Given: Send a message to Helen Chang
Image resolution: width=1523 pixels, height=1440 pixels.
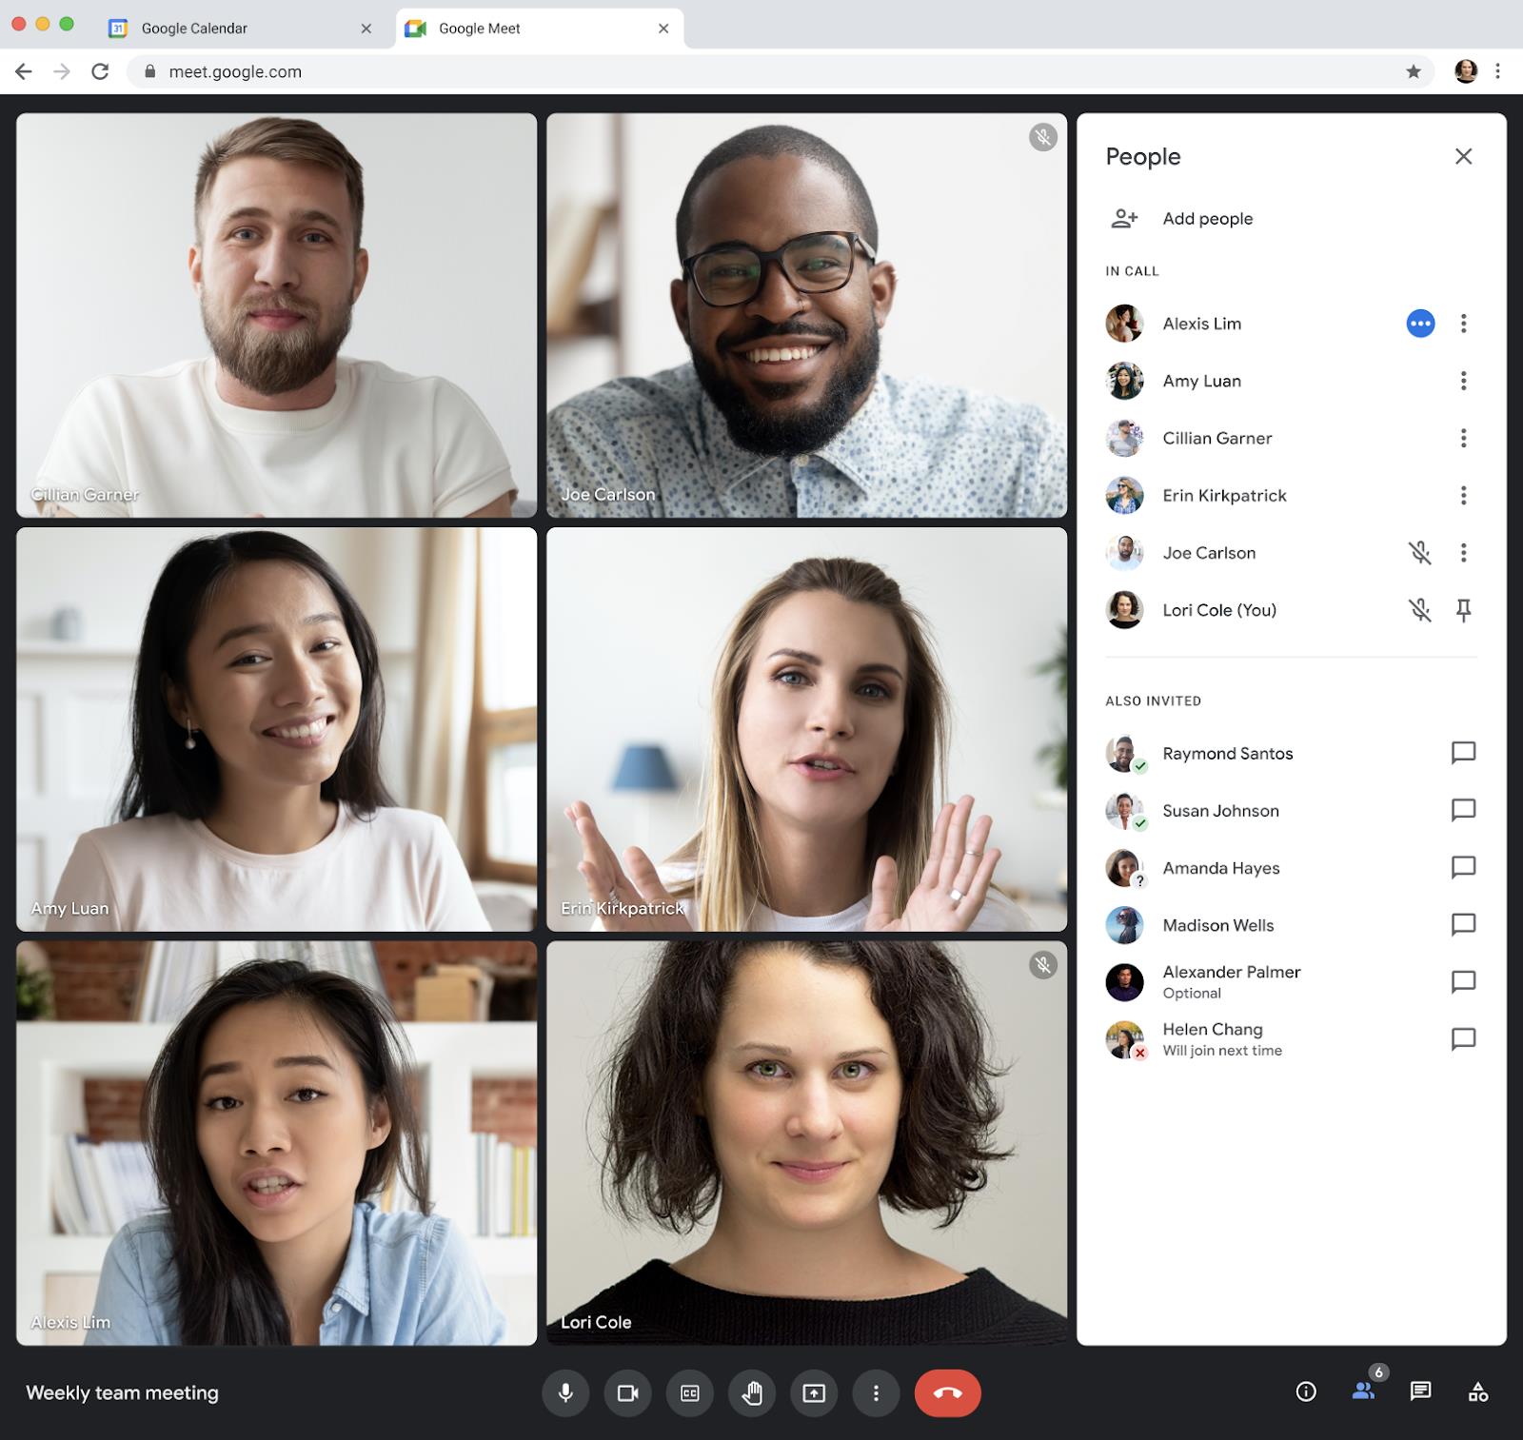Looking at the screenshot, I should pos(1464,1039).
